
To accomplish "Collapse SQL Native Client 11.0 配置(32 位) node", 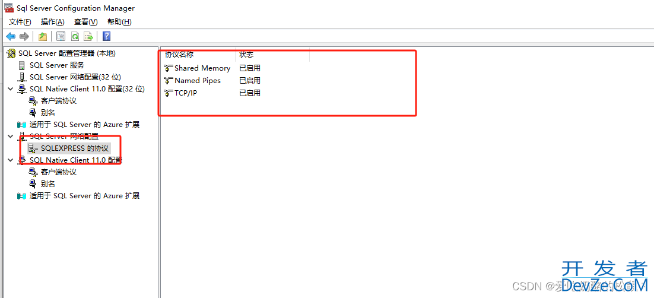I will tap(10, 89).
